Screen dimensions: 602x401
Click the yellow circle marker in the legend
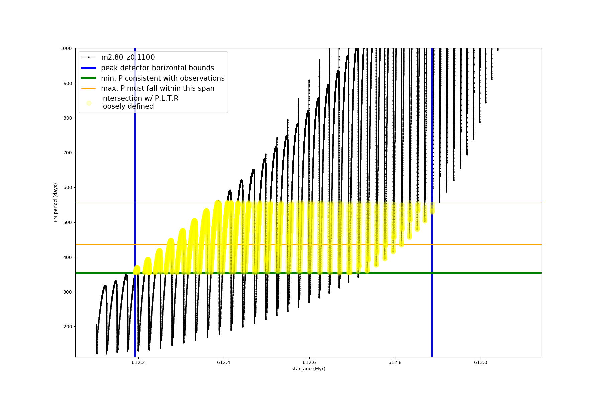89,103
